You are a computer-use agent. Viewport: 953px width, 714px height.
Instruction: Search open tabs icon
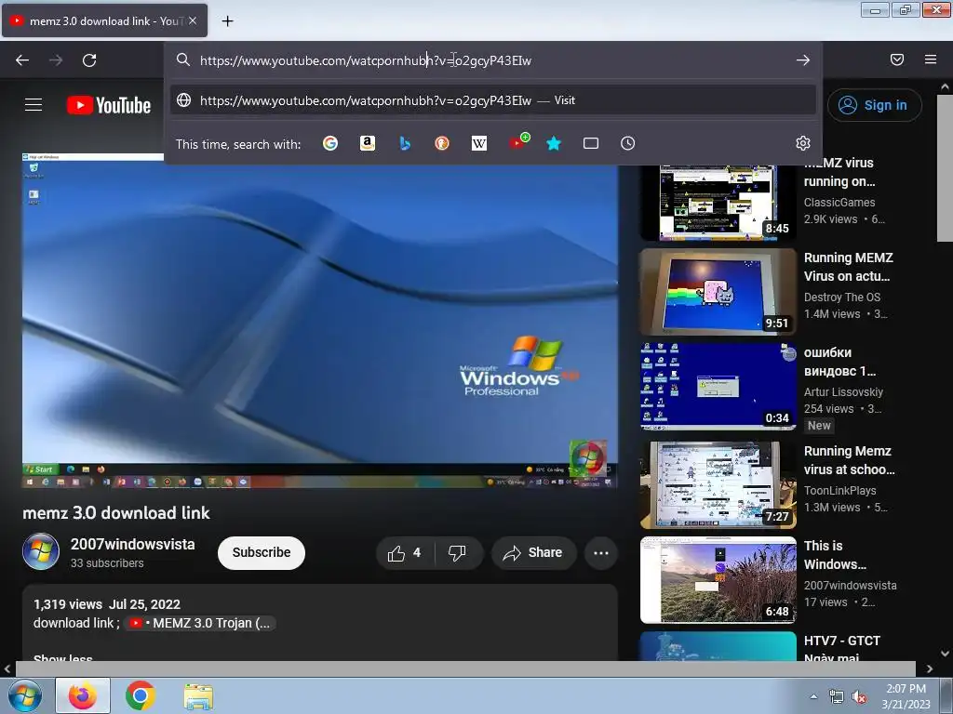591,143
